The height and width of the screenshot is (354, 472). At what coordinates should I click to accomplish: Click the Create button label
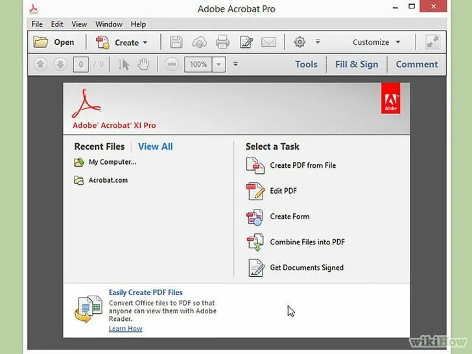(x=126, y=43)
